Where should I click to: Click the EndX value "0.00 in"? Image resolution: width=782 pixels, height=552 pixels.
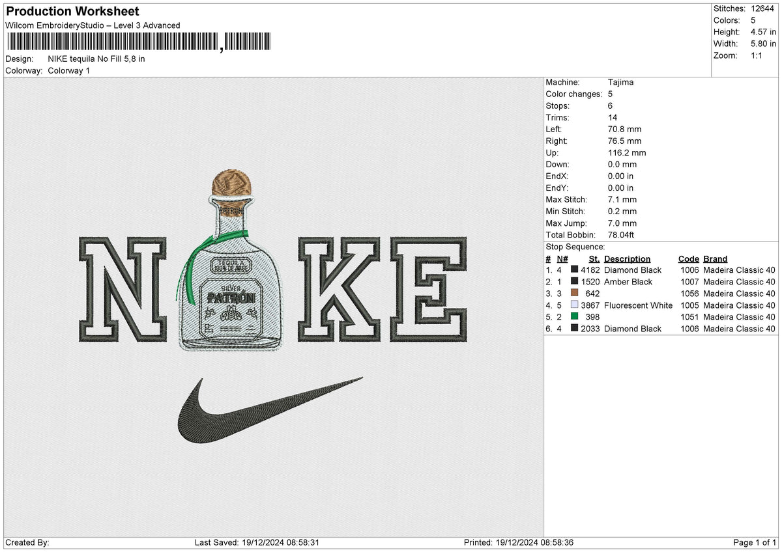pos(620,176)
